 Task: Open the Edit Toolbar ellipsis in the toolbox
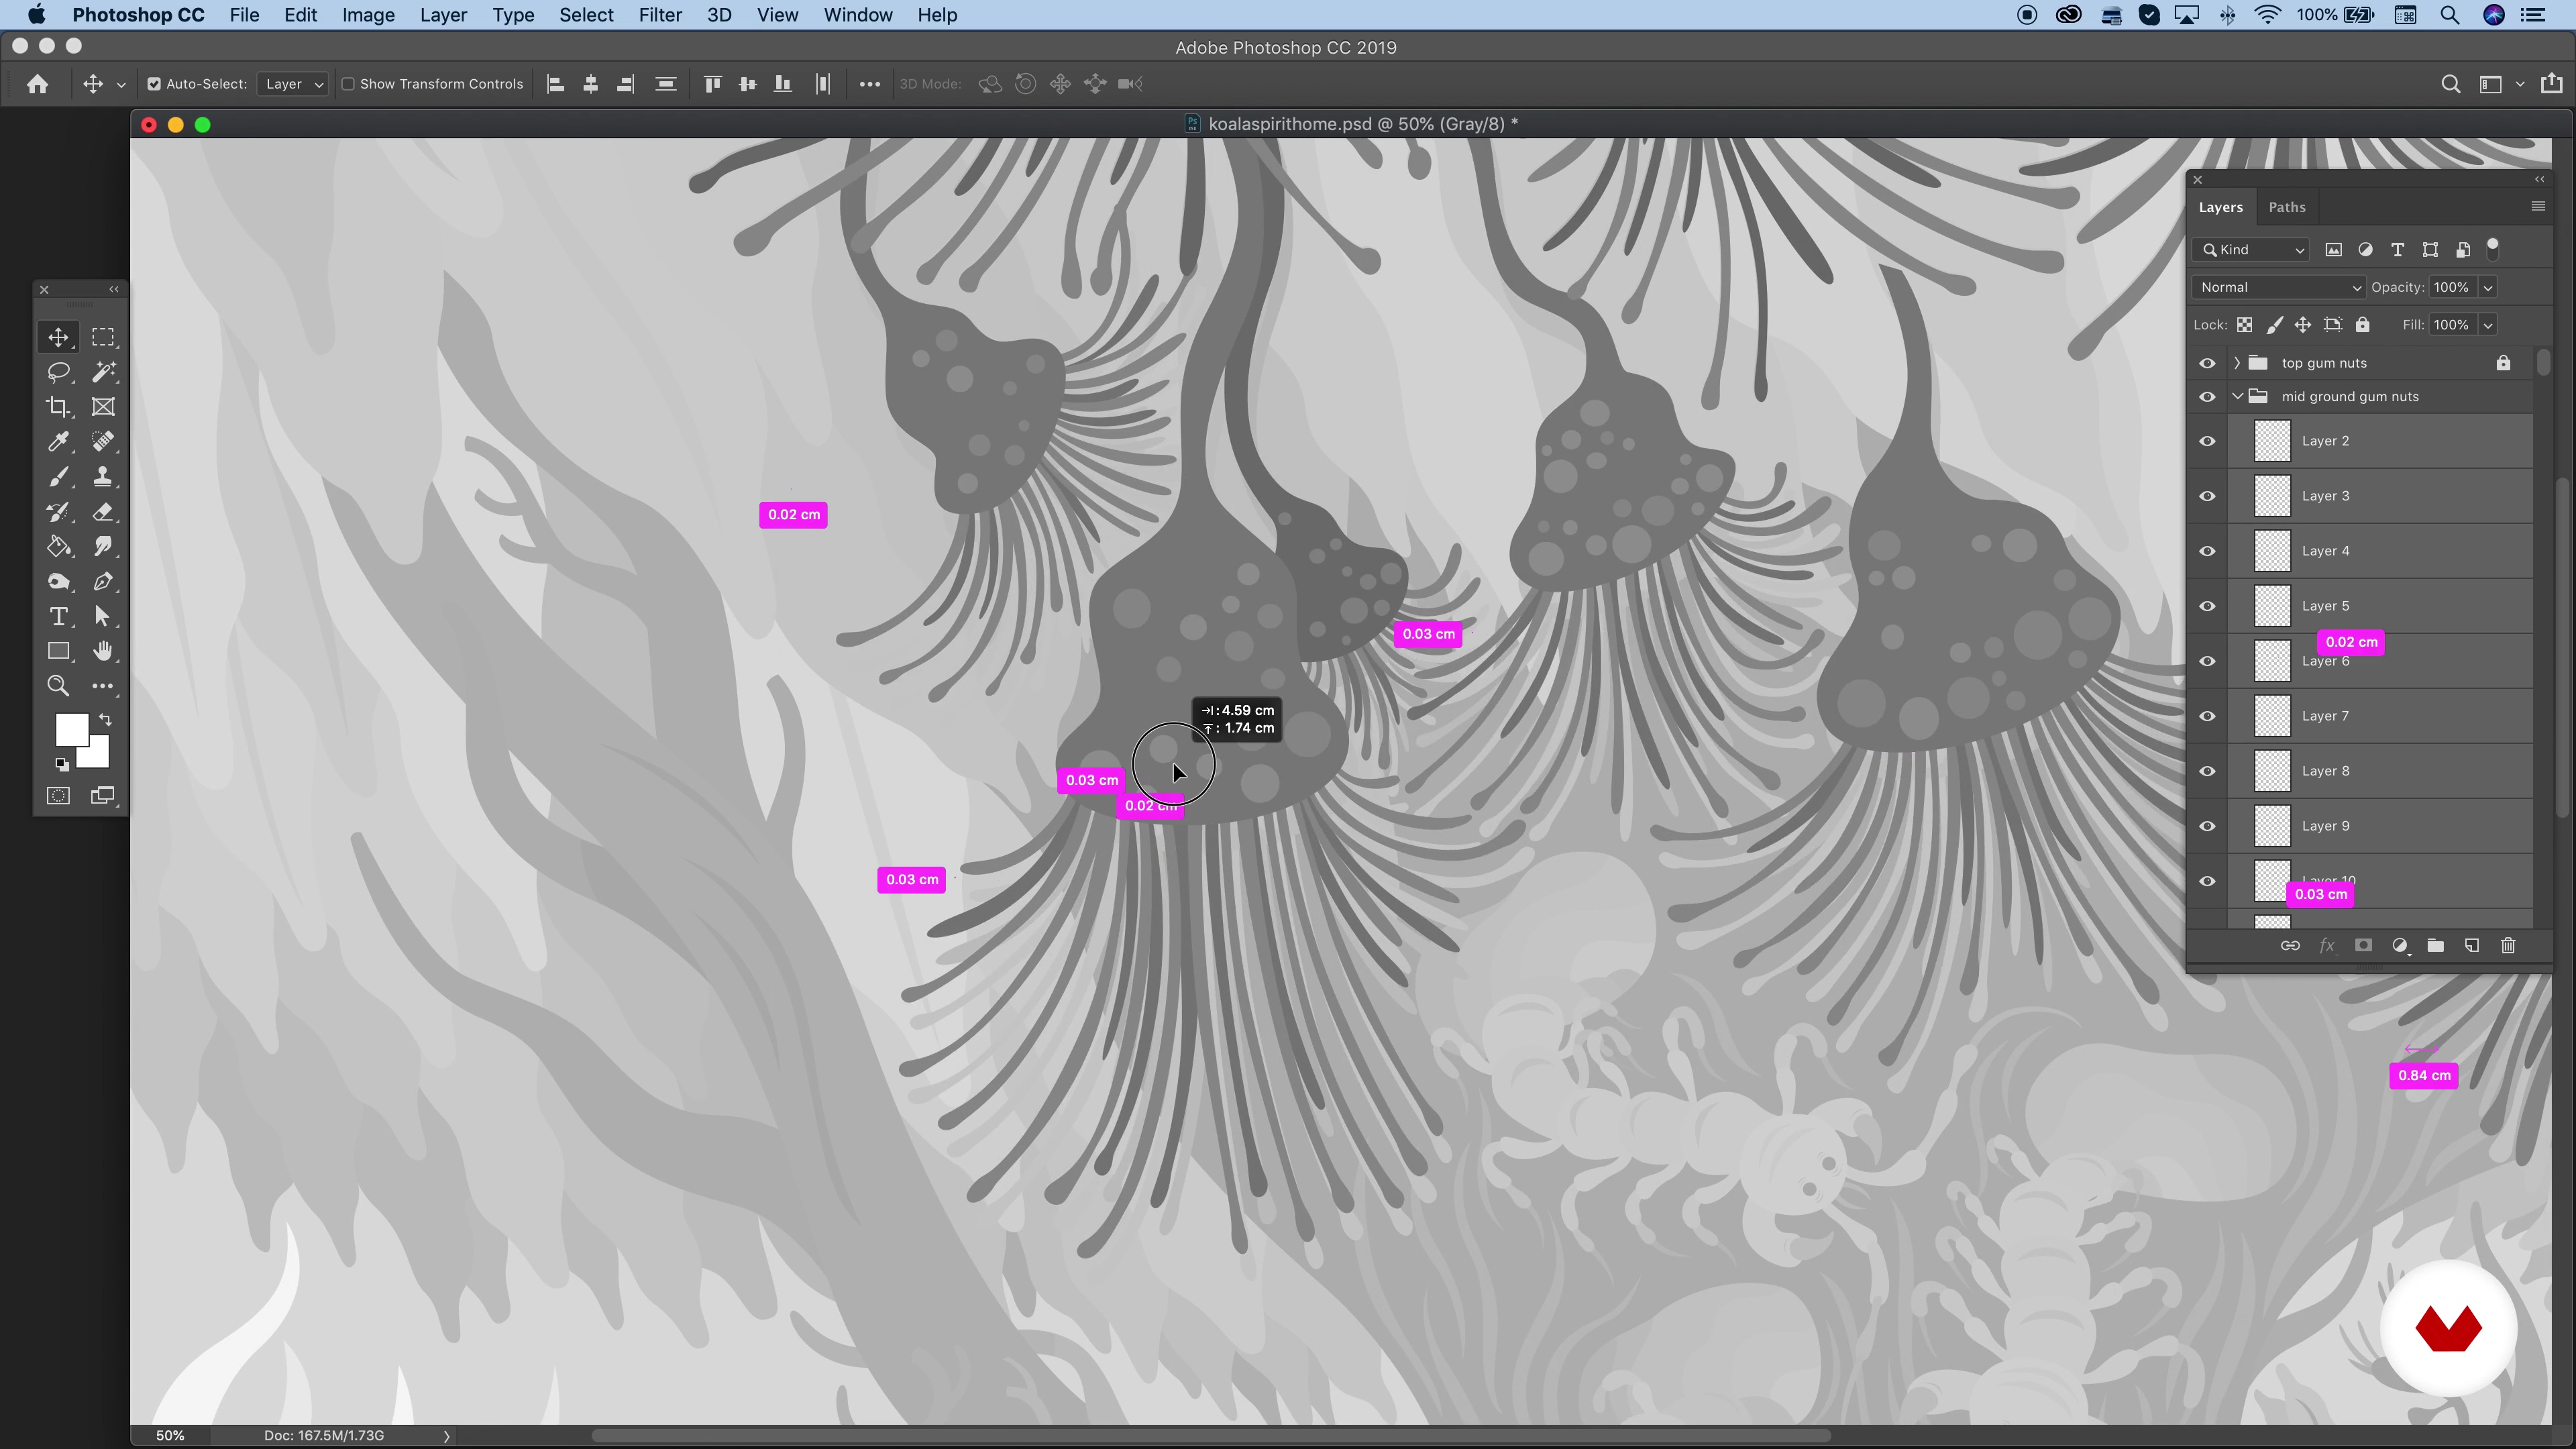pyautogui.click(x=103, y=686)
